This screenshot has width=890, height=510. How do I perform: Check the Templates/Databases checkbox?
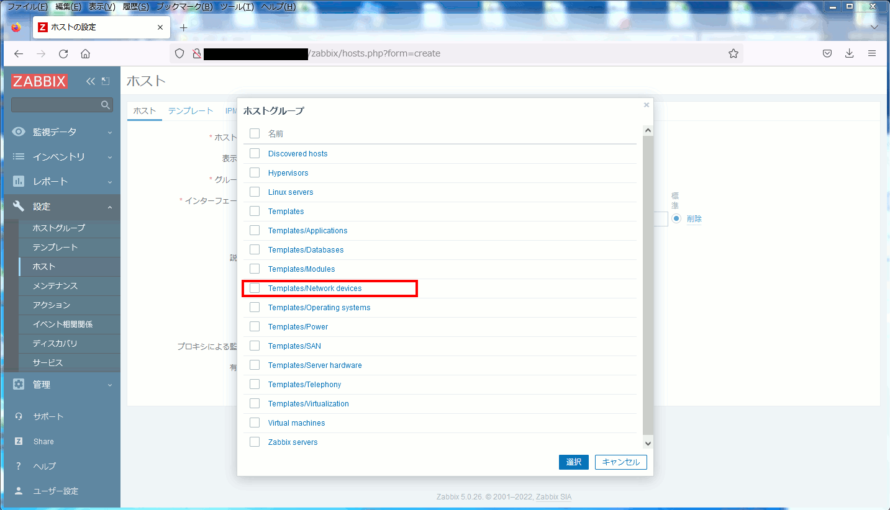pyautogui.click(x=255, y=249)
